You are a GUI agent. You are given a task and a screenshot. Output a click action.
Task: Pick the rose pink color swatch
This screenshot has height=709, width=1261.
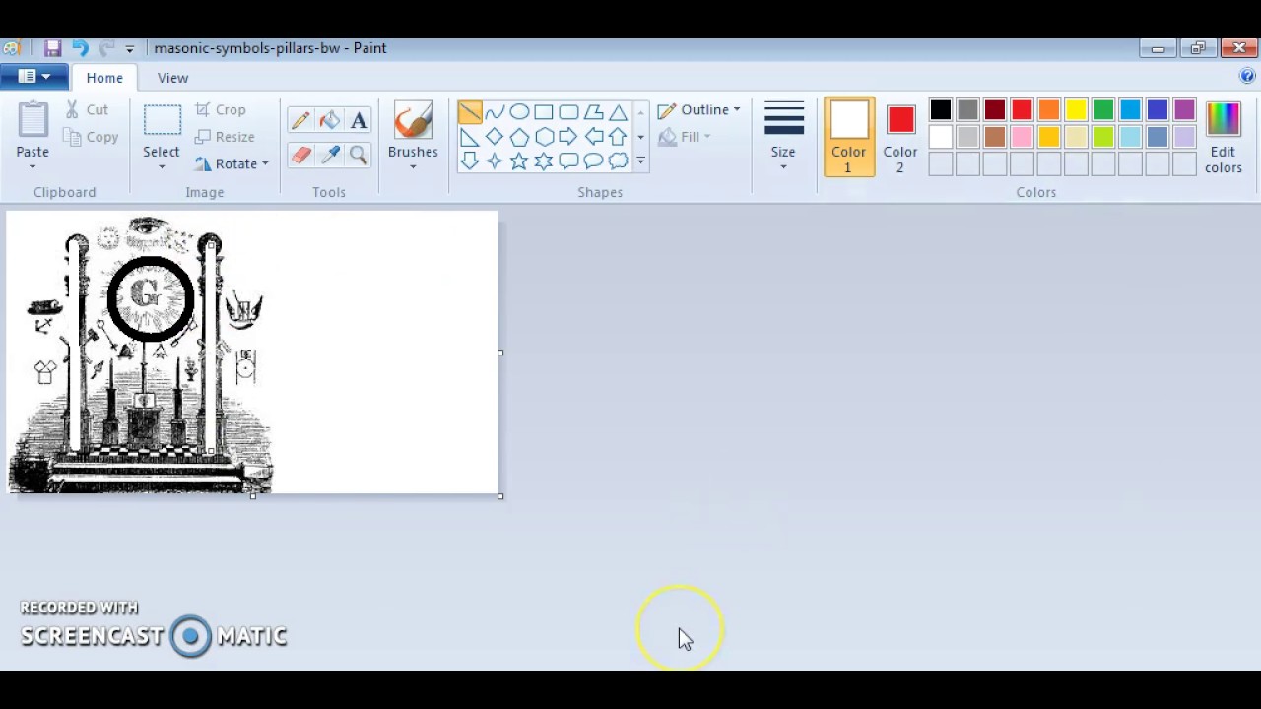[1023, 138]
